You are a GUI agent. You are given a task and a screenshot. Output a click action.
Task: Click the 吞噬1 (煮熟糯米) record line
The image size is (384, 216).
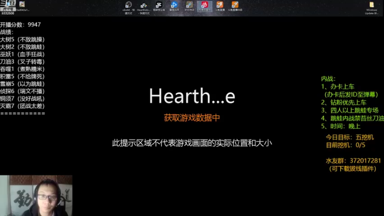(22, 69)
